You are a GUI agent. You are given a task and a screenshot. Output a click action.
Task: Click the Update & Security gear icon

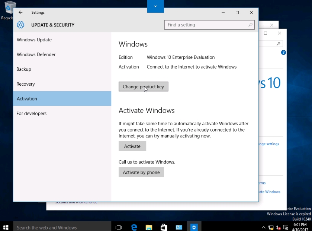21,25
